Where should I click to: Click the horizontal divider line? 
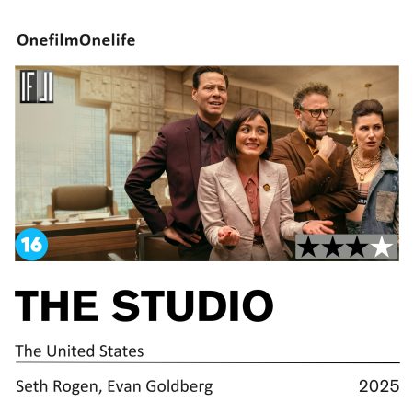(208, 362)
